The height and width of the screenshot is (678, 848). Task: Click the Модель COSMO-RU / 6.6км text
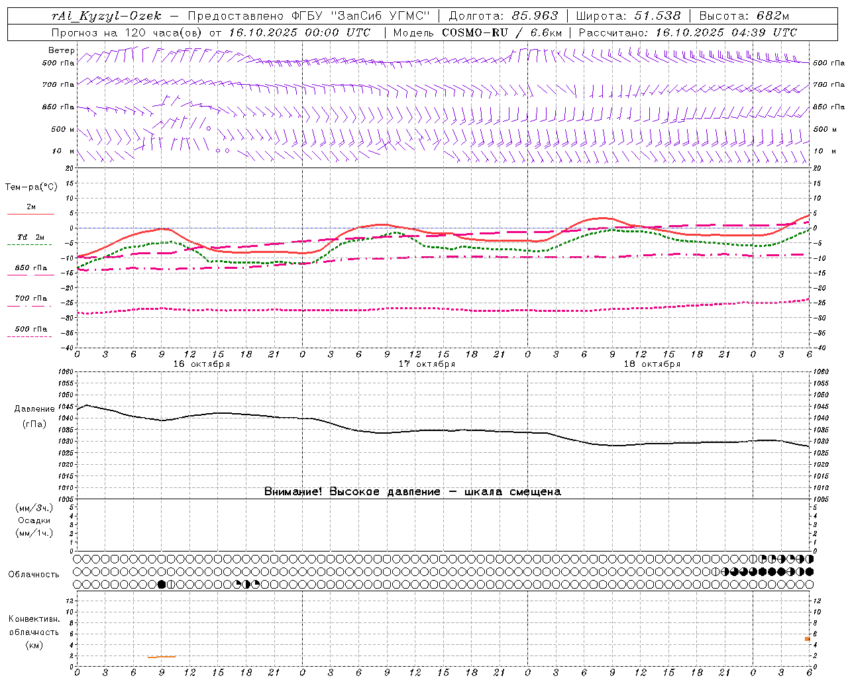click(x=477, y=32)
